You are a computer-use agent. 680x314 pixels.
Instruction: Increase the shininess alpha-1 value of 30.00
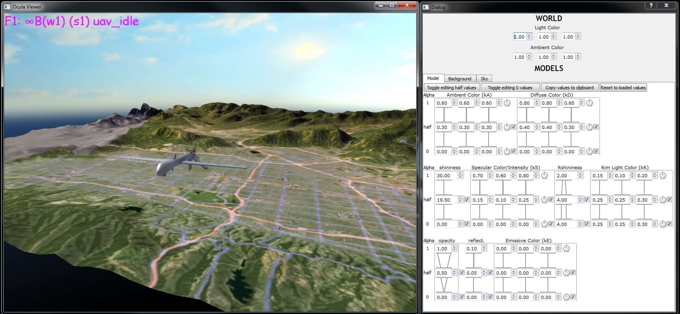coord(460,174)
